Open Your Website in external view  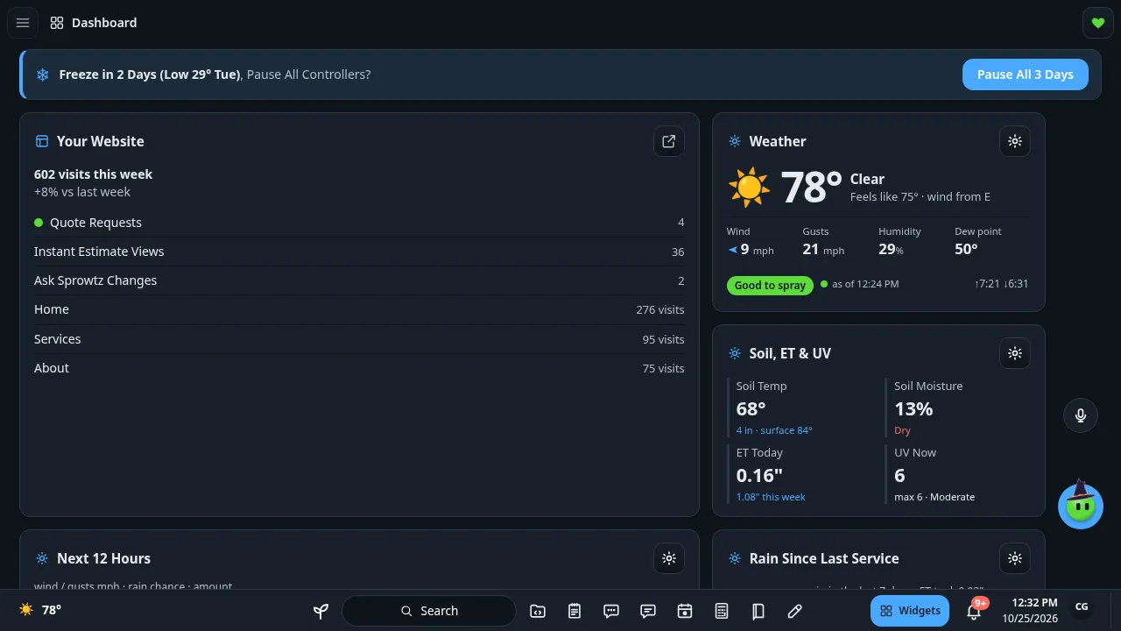click(x=669, y=141)
